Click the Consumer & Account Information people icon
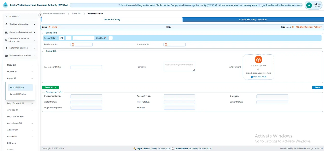Image resolution: width=324 pixels, height=151 pixels. [6, 40]
